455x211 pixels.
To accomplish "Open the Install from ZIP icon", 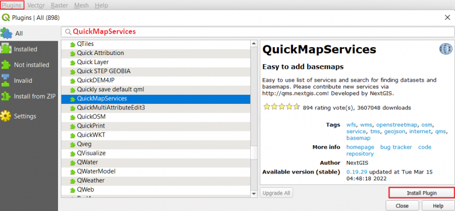I will pos(6,96).
